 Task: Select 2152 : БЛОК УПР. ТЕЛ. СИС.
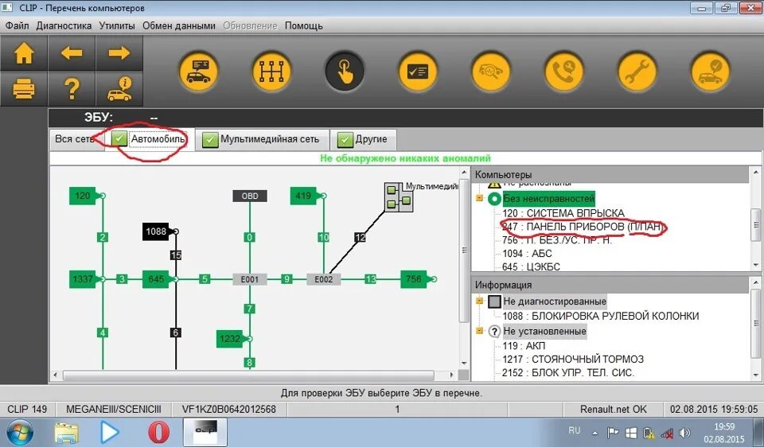click(568, 373)
